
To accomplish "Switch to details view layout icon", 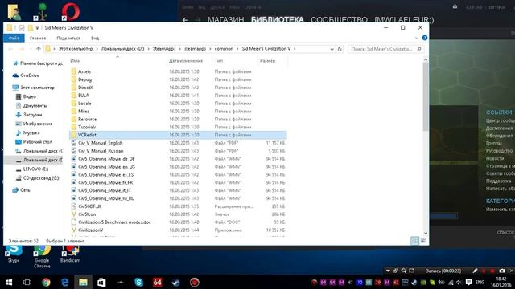I will (x=415, y=241).
